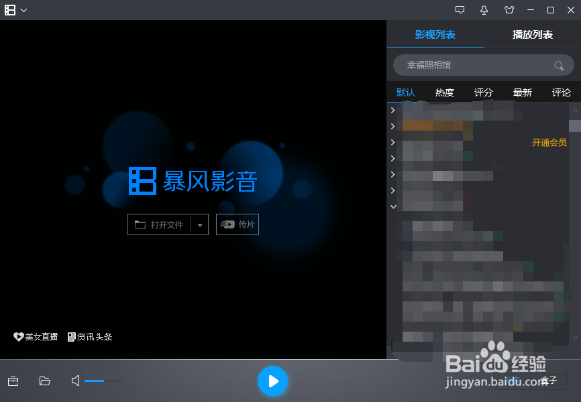The width and height of the screenshot is (581, 402).
Task: Sort list by 最新
Action: point(523,92)
